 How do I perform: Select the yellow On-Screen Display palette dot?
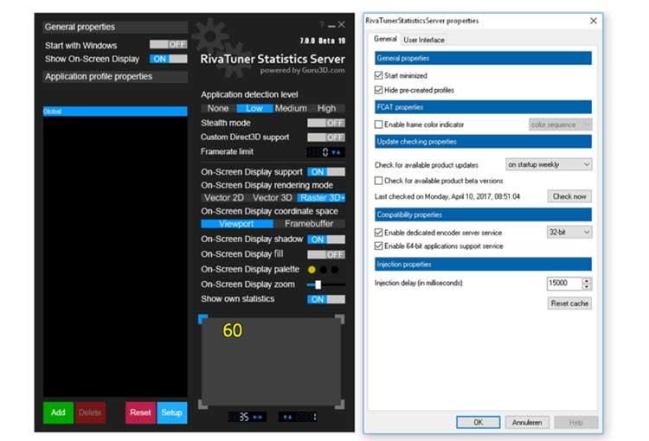point(312,270)
